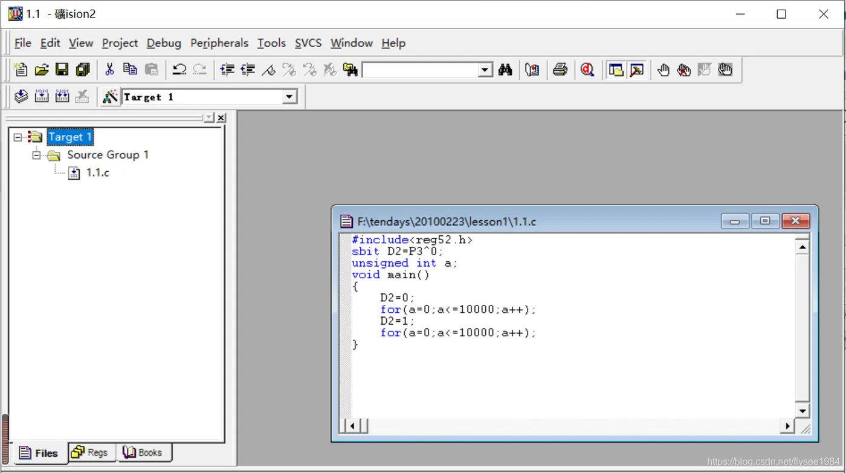The height and width of the screenshot is (473, 846).
Task: Open the Target 1 dropdown
Action: tap(289, 97)
